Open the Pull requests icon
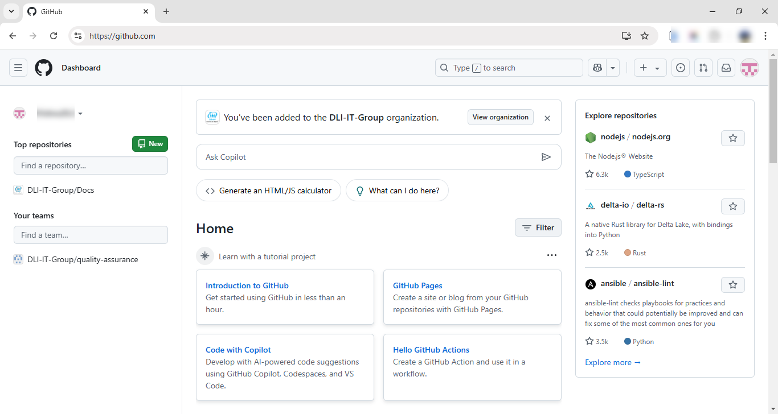Screen dimensions: 778x414 click(x=703, y=68)
